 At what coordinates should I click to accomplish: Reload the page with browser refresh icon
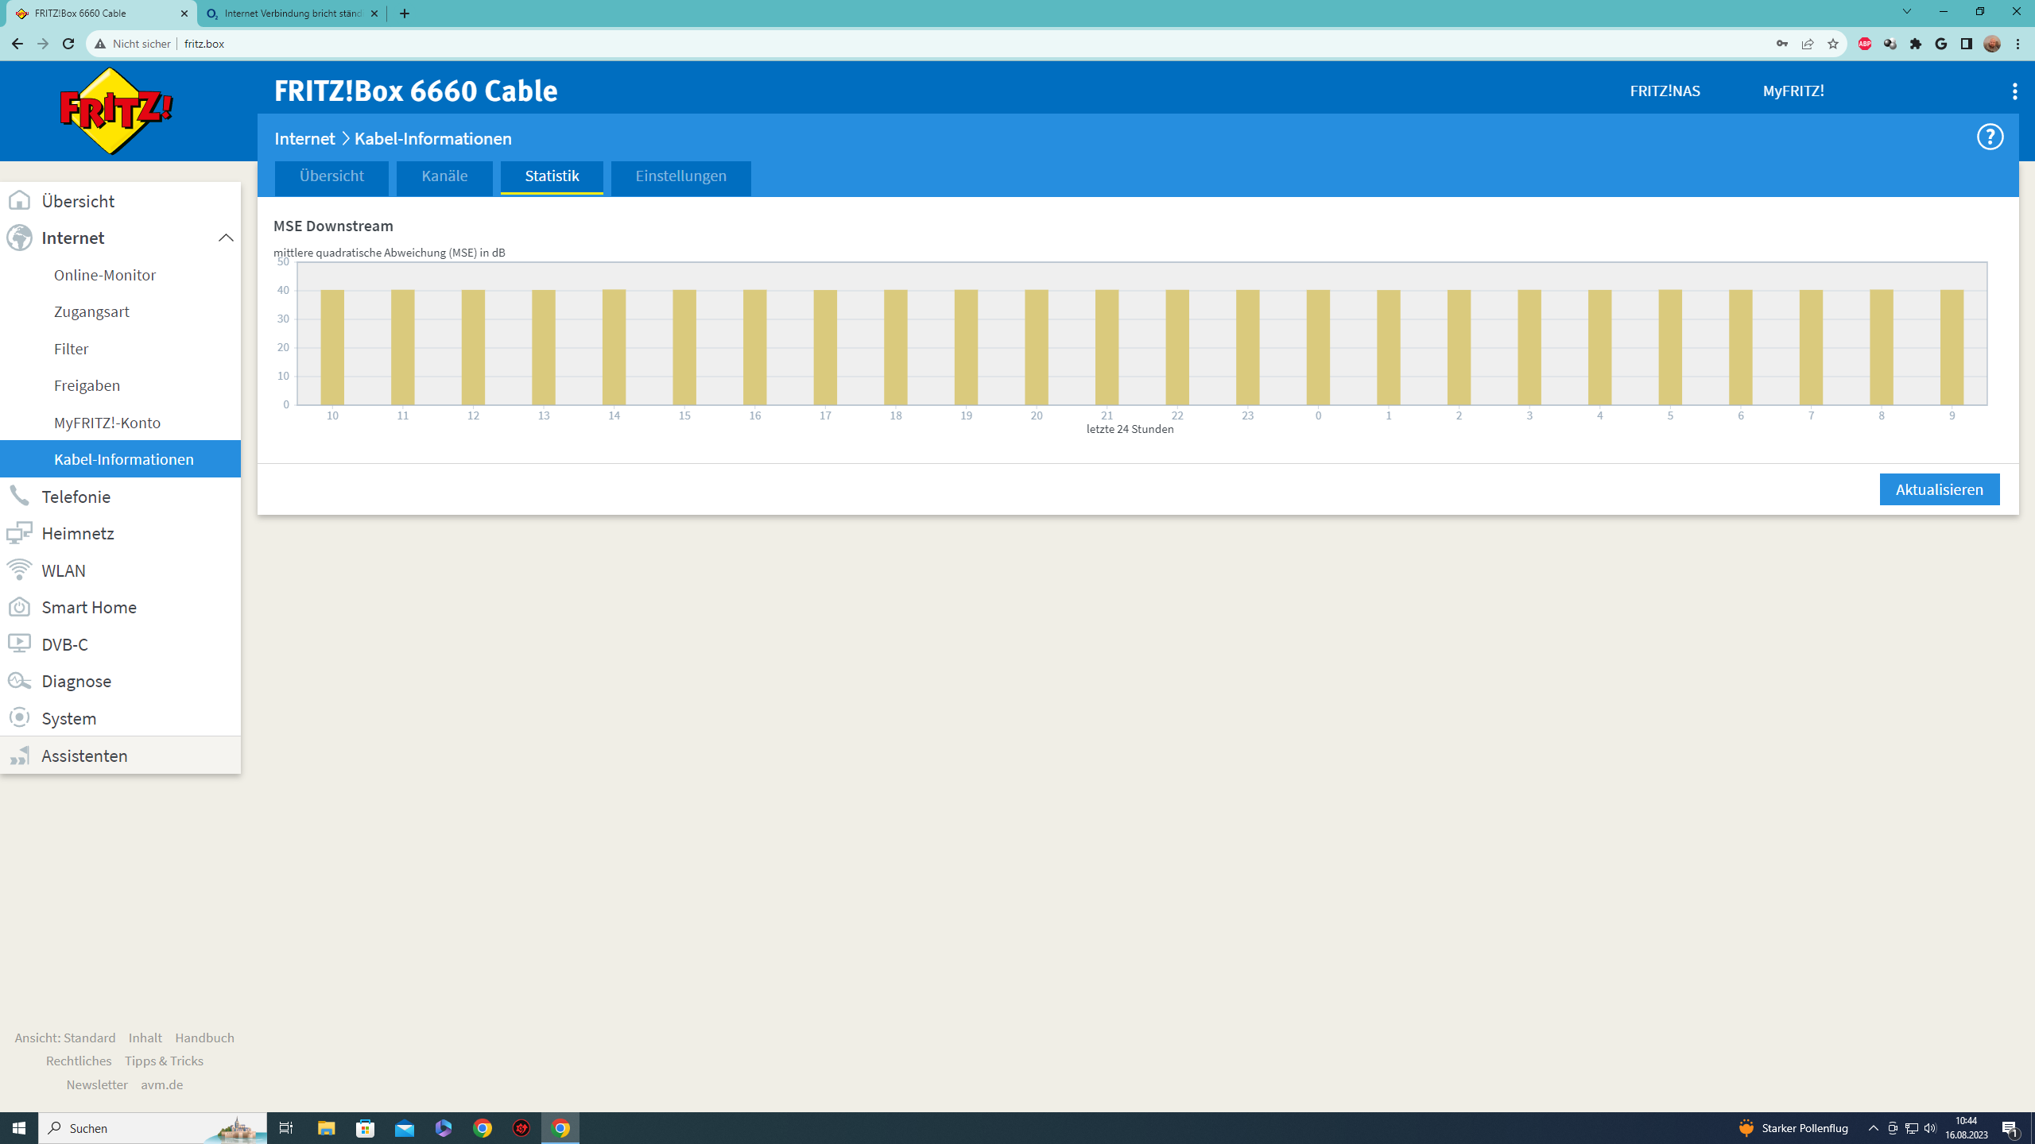click(68, 44)
